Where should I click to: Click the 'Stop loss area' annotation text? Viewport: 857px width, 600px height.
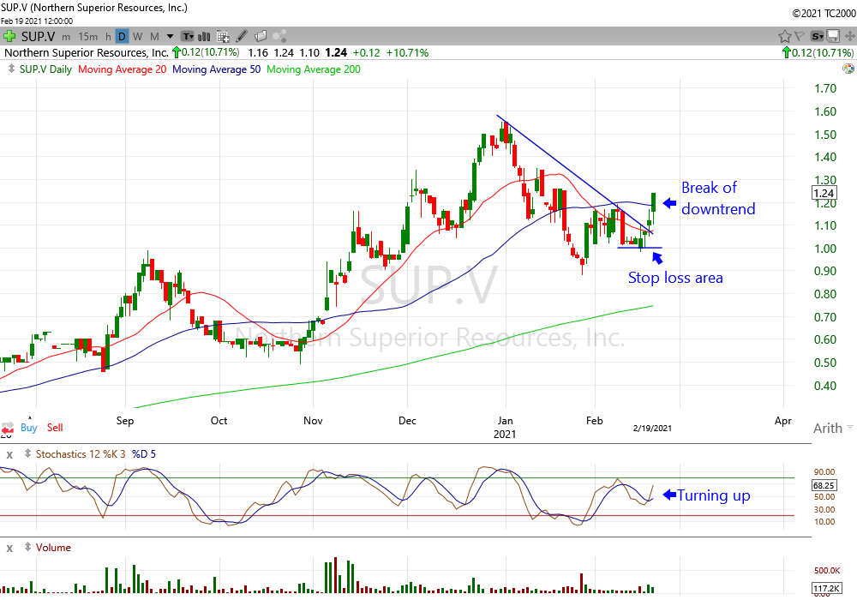(675, 278)
